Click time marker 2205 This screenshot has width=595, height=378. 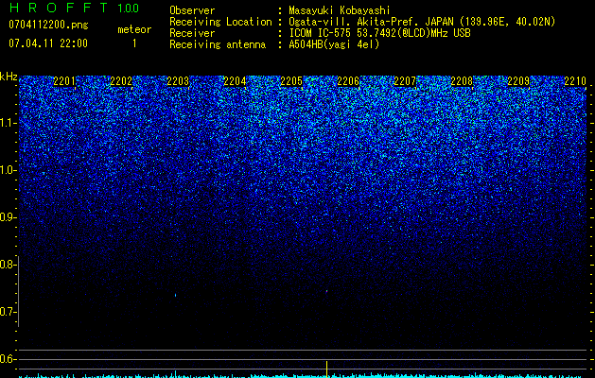click(291, 81)
